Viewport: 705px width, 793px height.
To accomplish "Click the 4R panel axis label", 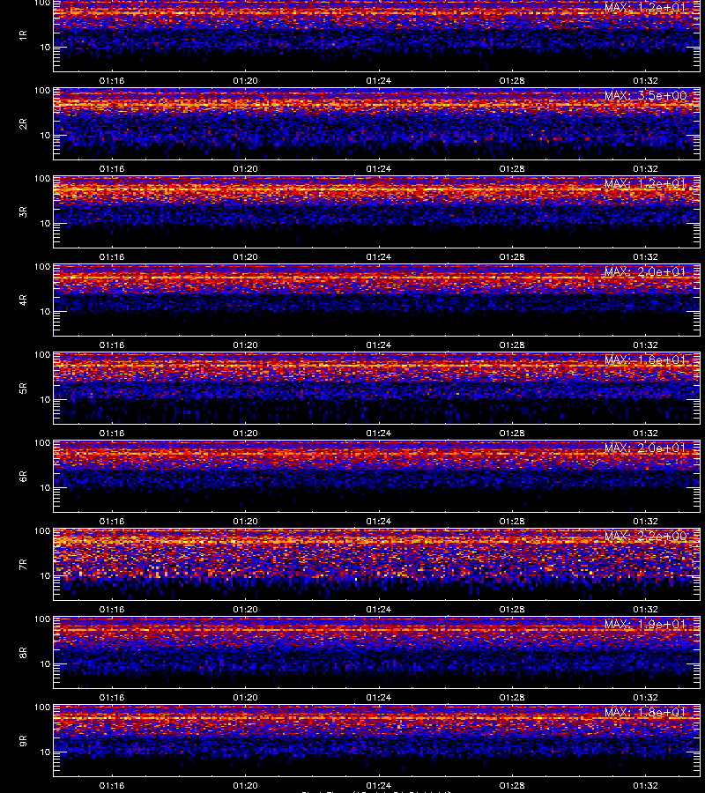I will coord(23,300).
